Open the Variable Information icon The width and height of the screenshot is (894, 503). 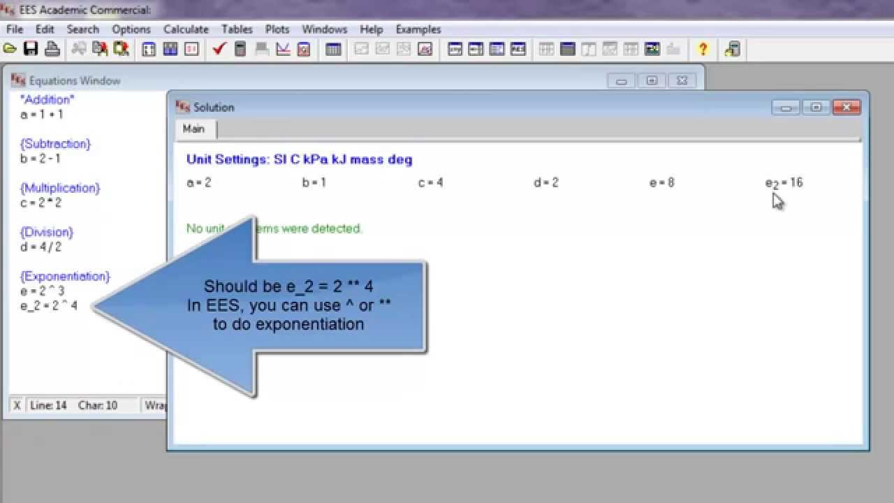(x=149, y=49)
